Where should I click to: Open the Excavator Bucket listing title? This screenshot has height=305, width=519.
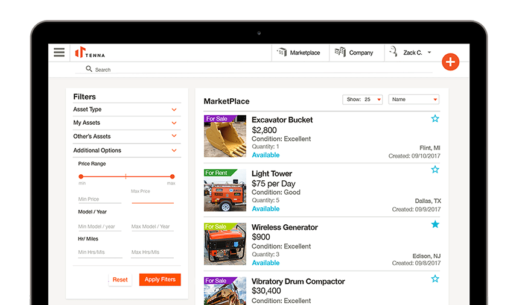[282, 120]
